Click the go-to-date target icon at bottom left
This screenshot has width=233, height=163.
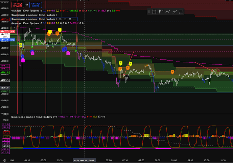[x=4, y=160]
